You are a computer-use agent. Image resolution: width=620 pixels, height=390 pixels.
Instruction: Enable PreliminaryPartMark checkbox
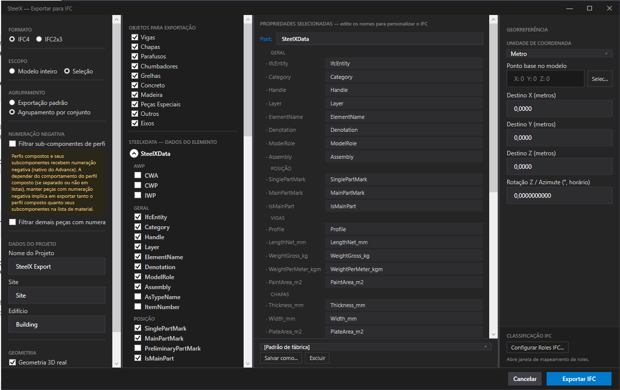138,349
